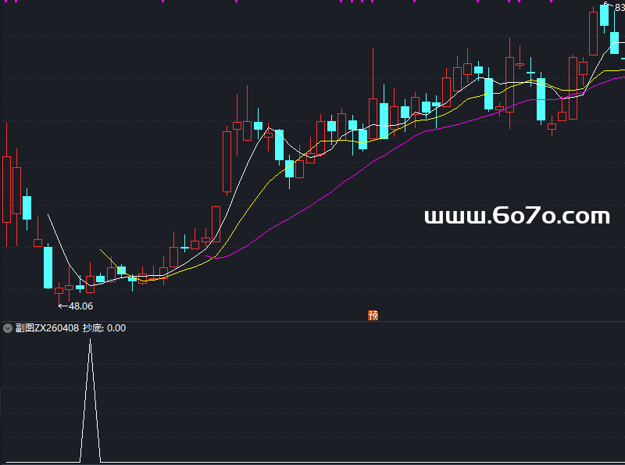This screenshot has height=465, width=625.
Task: Click the arrow pointing to the 48.06 low
Action: point(62,306)
